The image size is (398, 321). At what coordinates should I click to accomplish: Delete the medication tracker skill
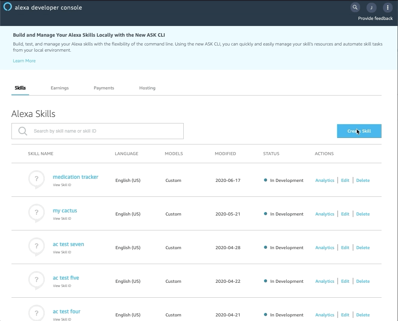pyautogui.click(x=363, y=180)
